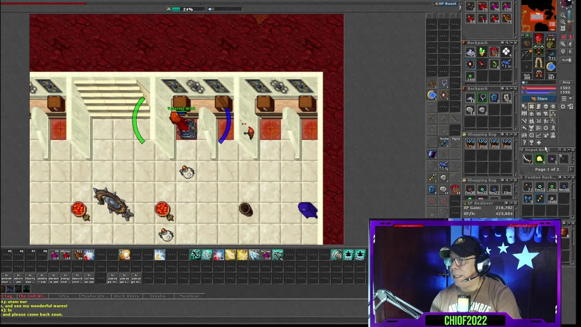Click the Stop button
Screen dimensions: 581x327
pos(567,83)
